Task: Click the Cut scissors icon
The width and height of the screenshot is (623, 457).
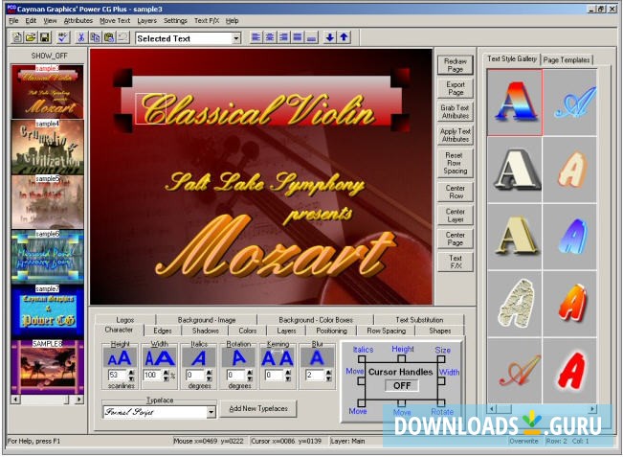Action: point(81,37)
